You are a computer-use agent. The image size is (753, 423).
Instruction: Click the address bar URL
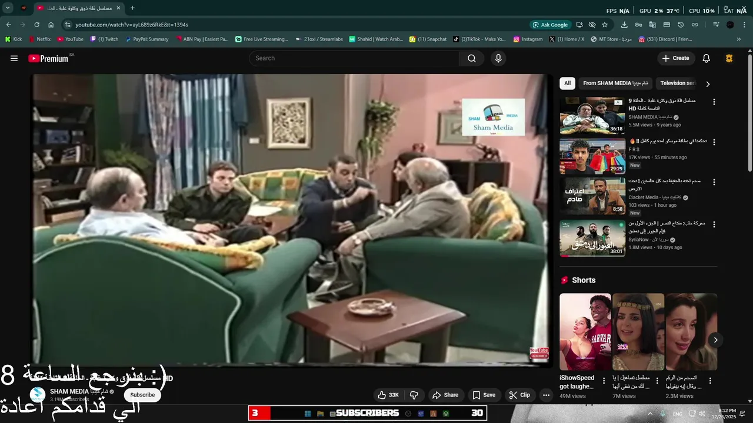[x=132, y=25]
